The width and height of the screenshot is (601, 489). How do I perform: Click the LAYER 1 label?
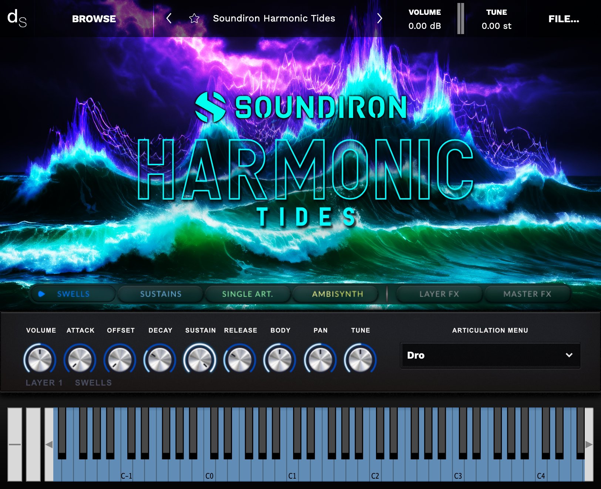click(44, 383)
